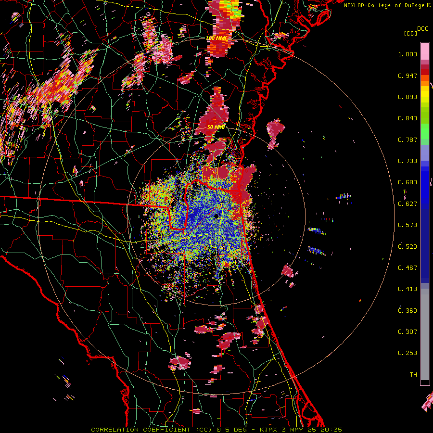Click the KJAX radar site black dot
The height and width of the screenshot is (433, 433).
coord(216,216)
